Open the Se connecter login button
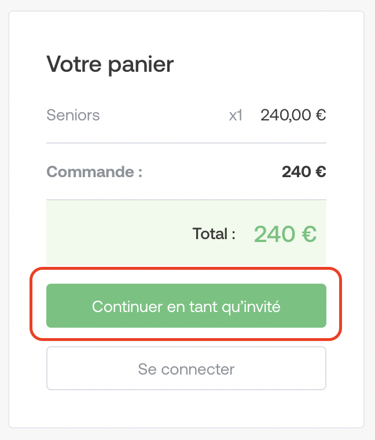The height and width of the screenshot is (440, 375). coord(186,368)
